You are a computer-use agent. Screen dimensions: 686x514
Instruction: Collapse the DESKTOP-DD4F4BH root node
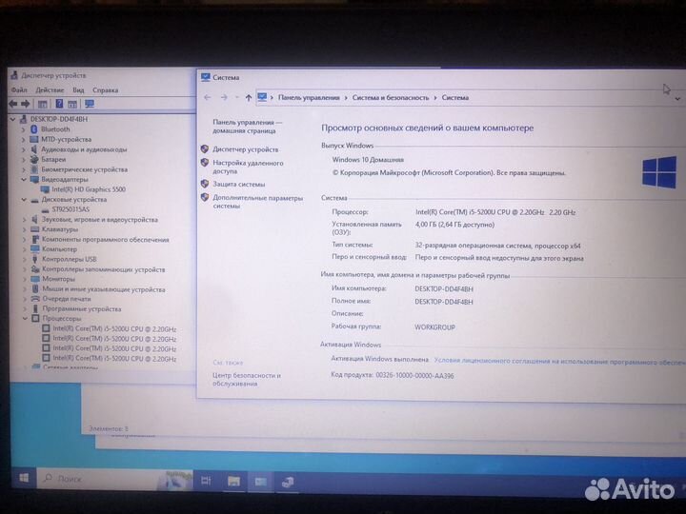(12, 119)
